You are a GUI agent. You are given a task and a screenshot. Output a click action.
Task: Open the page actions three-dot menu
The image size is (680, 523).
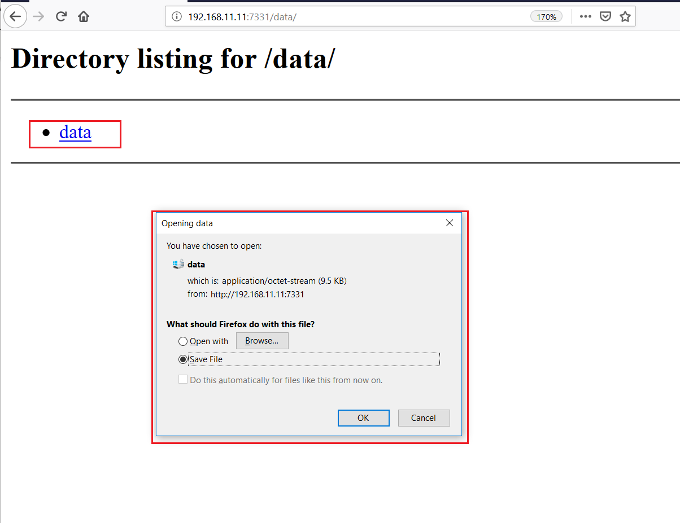[x=586, y=16]
